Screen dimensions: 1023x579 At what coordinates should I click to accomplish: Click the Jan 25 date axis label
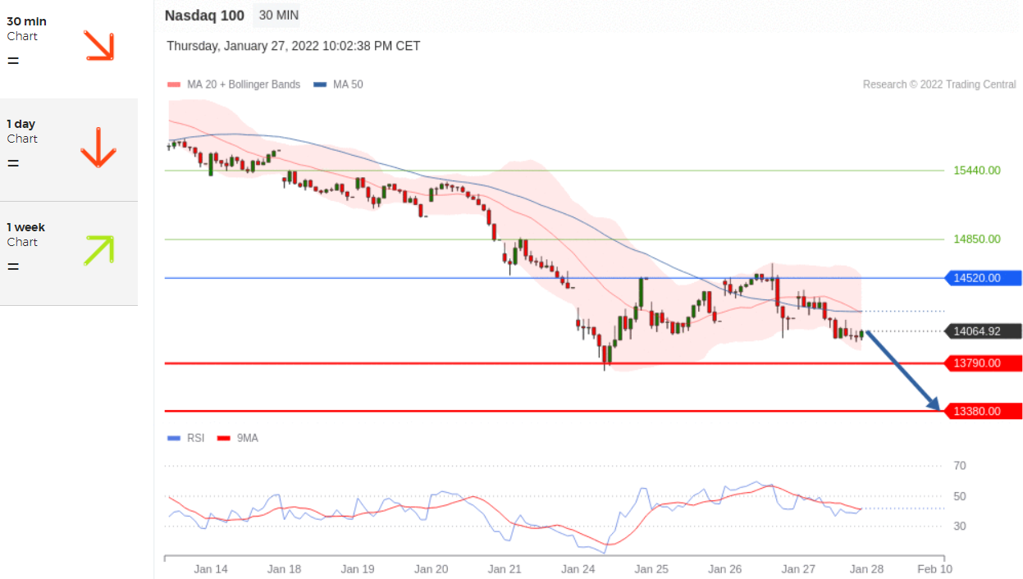(651, 568)
